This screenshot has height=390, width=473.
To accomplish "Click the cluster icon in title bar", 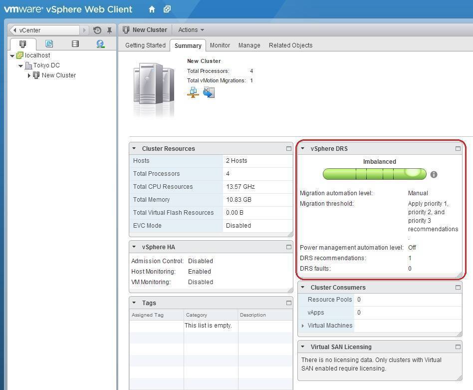I will point(126,29).
